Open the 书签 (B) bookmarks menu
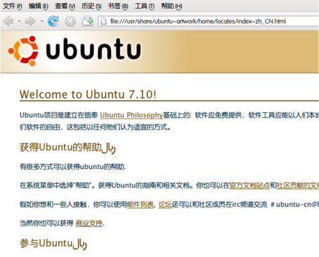 [118, 6]
